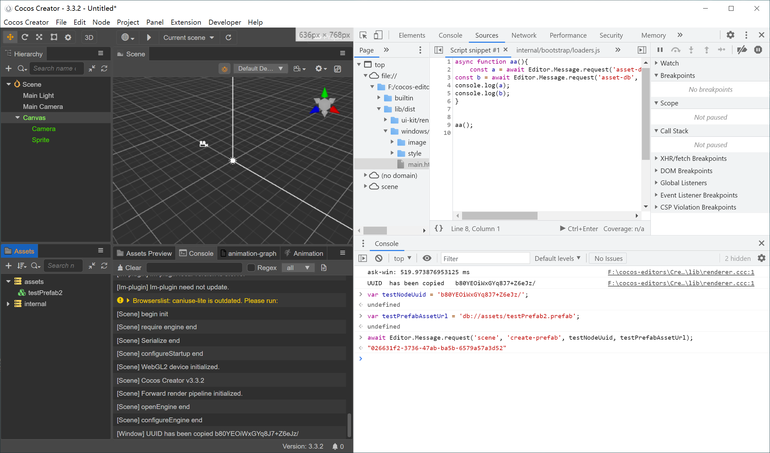
Task: Open the Current scene dropdown
Action: [x=188, y=37]
